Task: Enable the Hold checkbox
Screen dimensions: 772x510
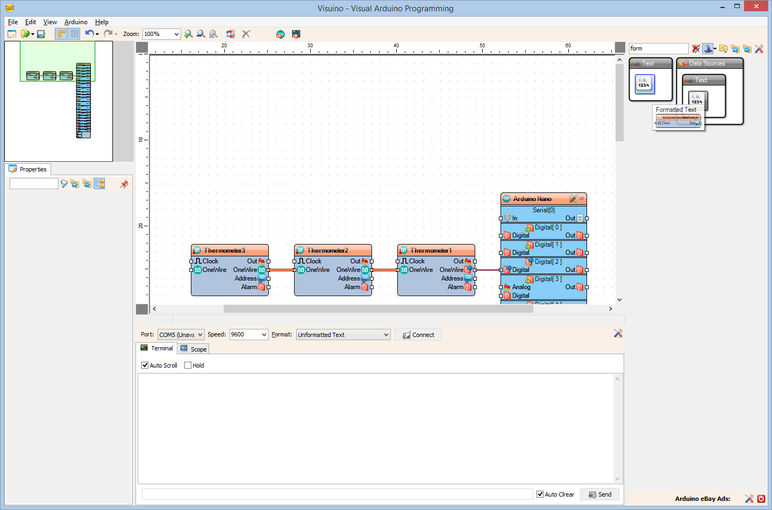Action: click(x=188, y=365)
